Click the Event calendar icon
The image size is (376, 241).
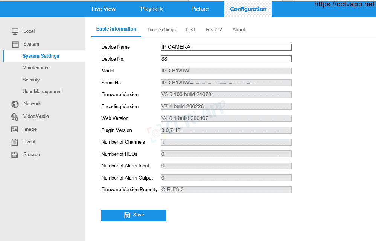pos(15,142)
